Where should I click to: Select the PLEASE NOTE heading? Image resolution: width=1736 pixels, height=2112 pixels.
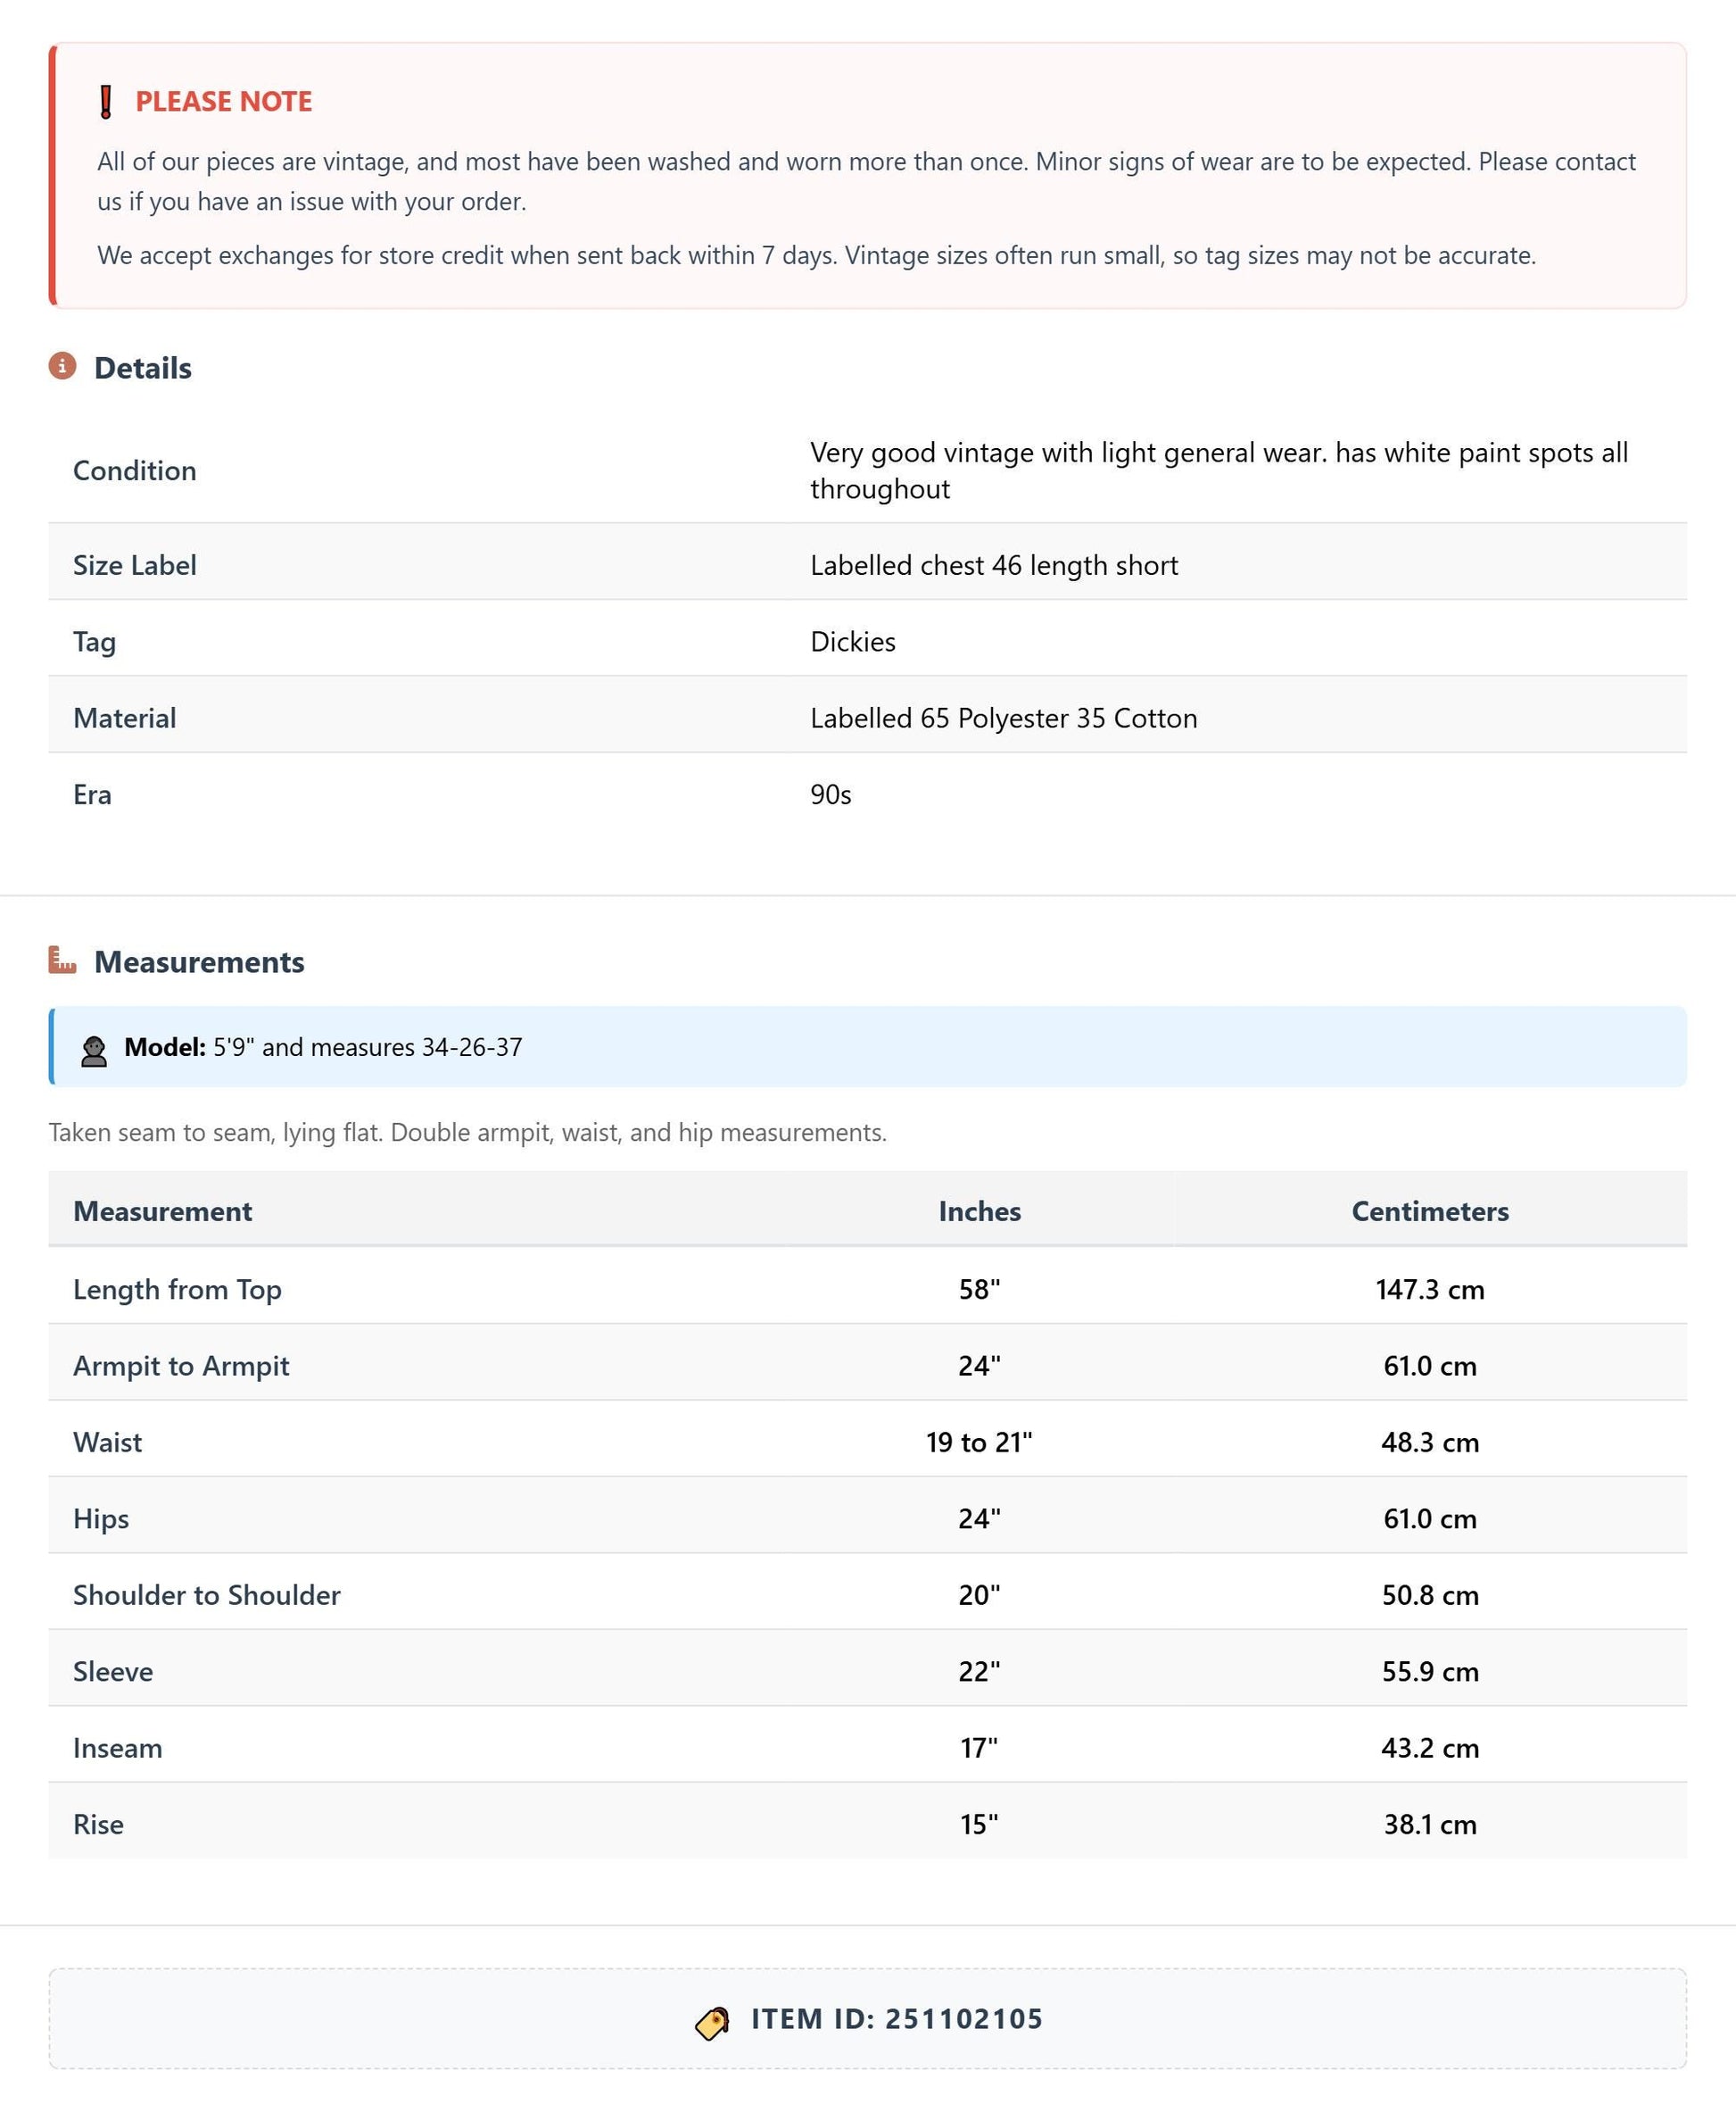(224, 102)
